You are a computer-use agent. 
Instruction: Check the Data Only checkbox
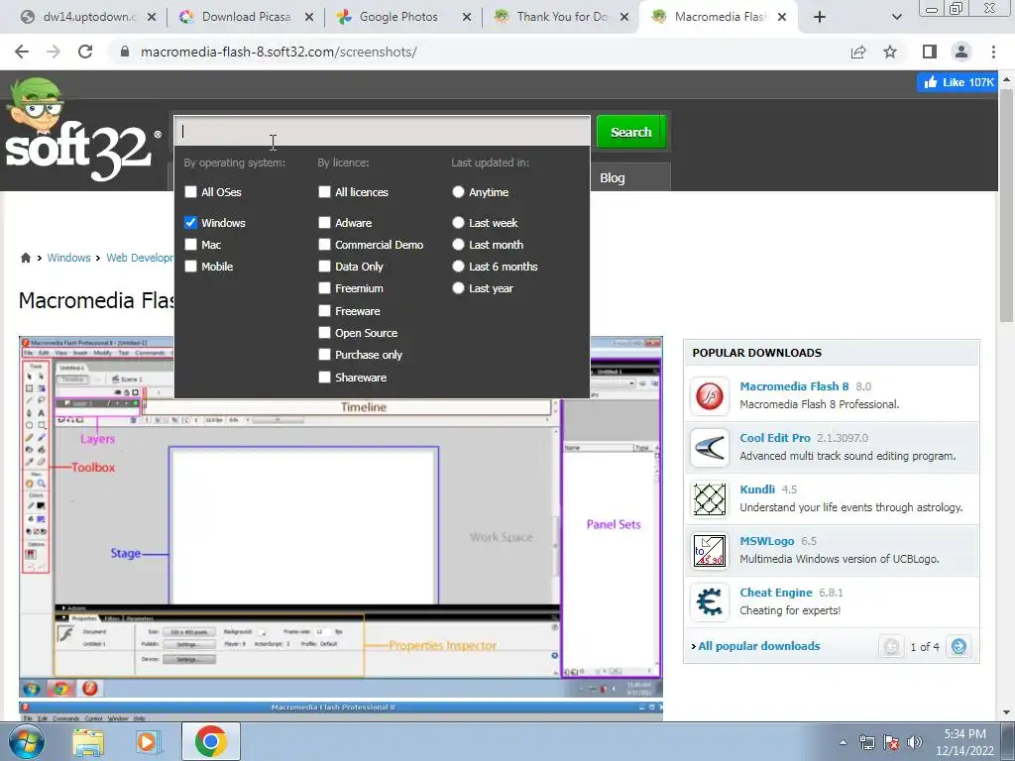point(324,267)
